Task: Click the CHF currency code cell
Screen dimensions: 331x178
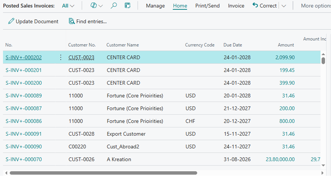Action: (x=190, y=121)
